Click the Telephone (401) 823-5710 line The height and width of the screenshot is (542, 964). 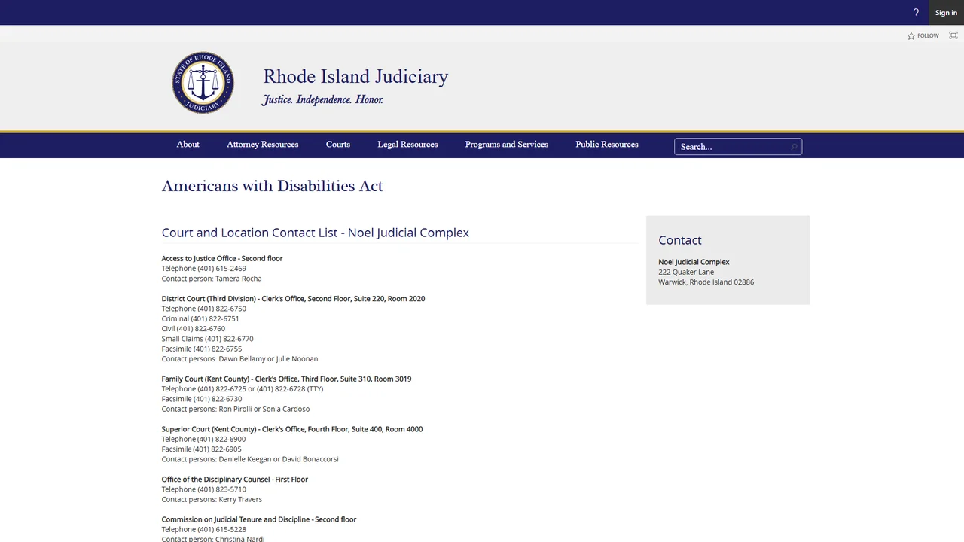[x=204, y=489]
